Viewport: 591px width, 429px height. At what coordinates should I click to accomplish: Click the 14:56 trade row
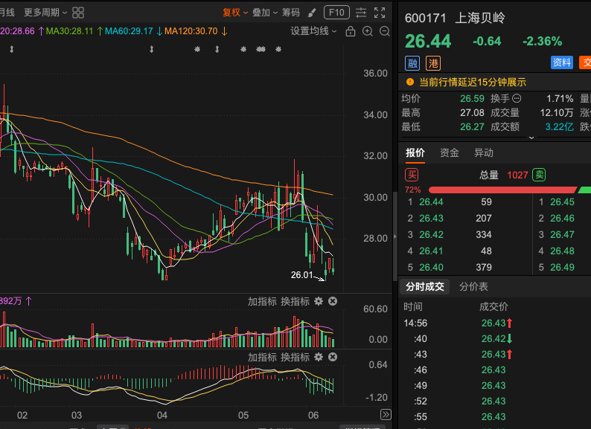(x=494, y=323)
